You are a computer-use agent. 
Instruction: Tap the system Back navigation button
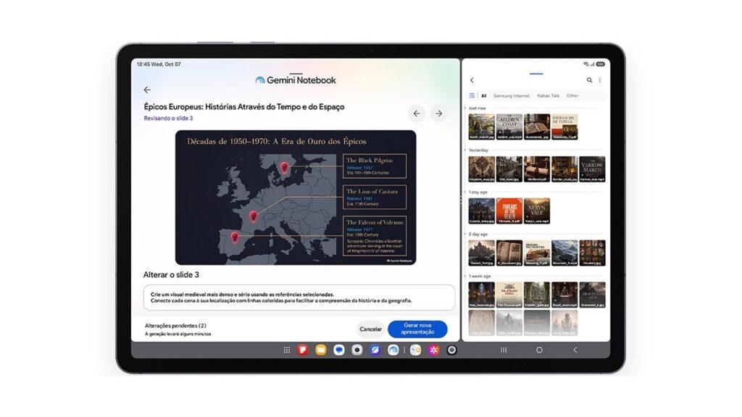pos(575,350)
